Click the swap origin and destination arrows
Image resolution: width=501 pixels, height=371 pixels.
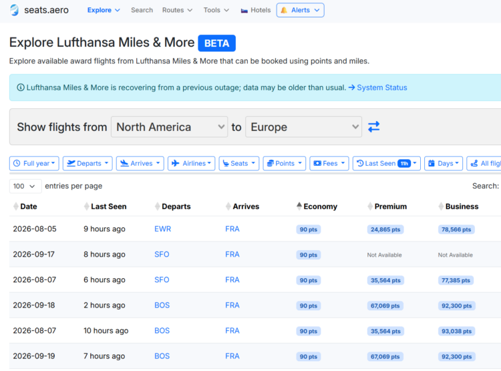[x=373, y=127]
